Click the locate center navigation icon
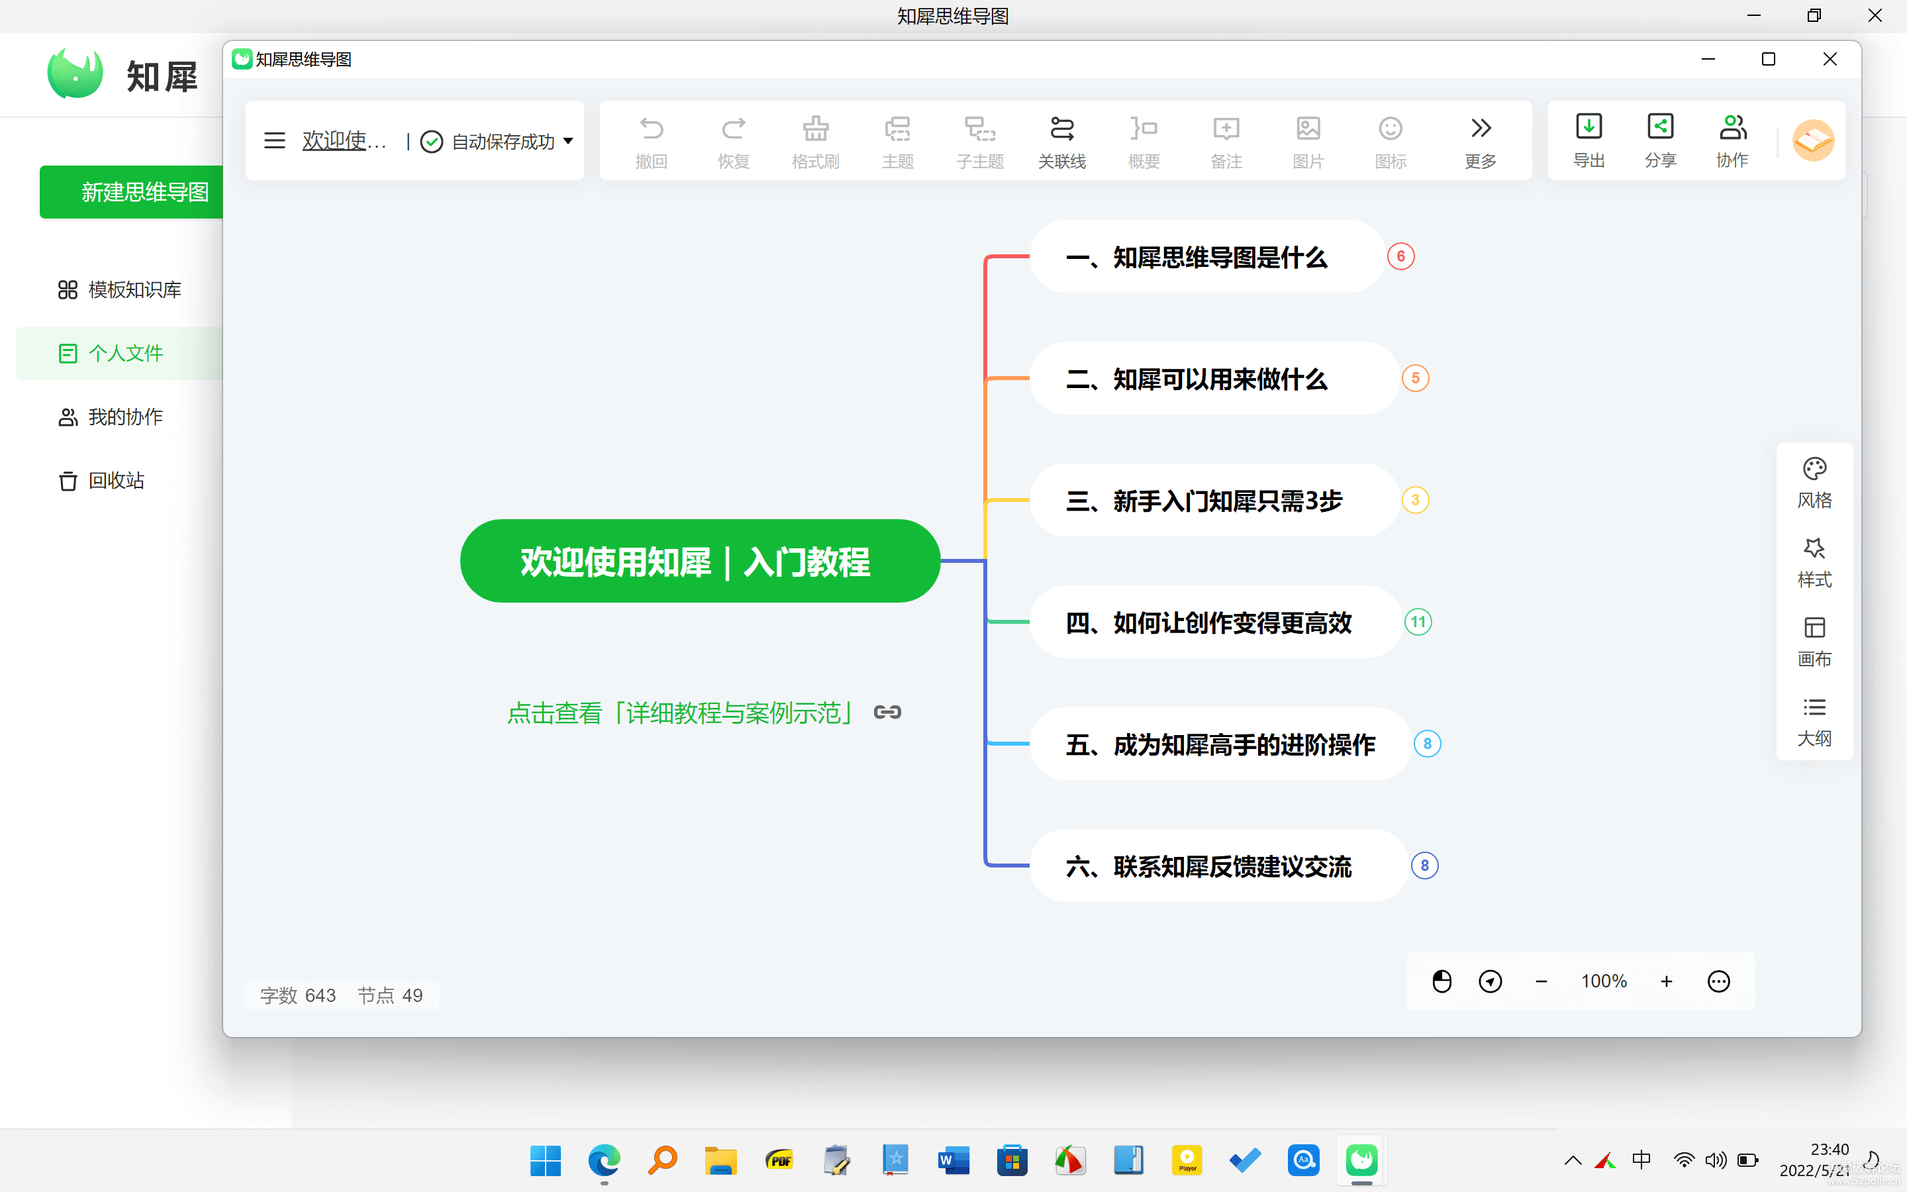The width and height of the screenshot is (1907, 1192). pyautogui.click(x=1490, y=981)
